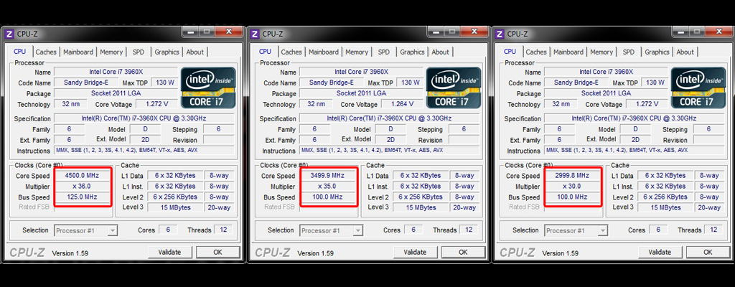735x287 pixels.
Task: Open the Mainboard tab in left CPU-Z window
Action: tap(78, 52)
